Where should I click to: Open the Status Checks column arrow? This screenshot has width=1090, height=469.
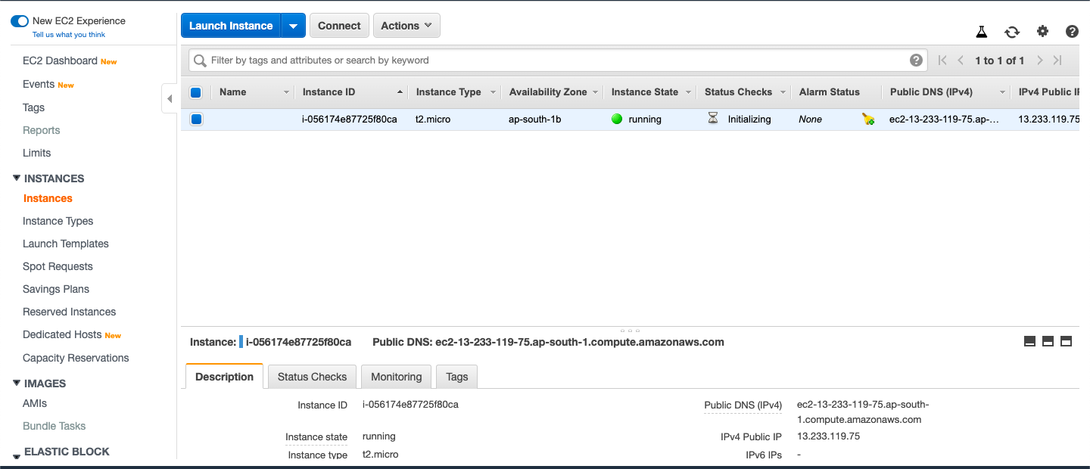[x=783, y=92]
